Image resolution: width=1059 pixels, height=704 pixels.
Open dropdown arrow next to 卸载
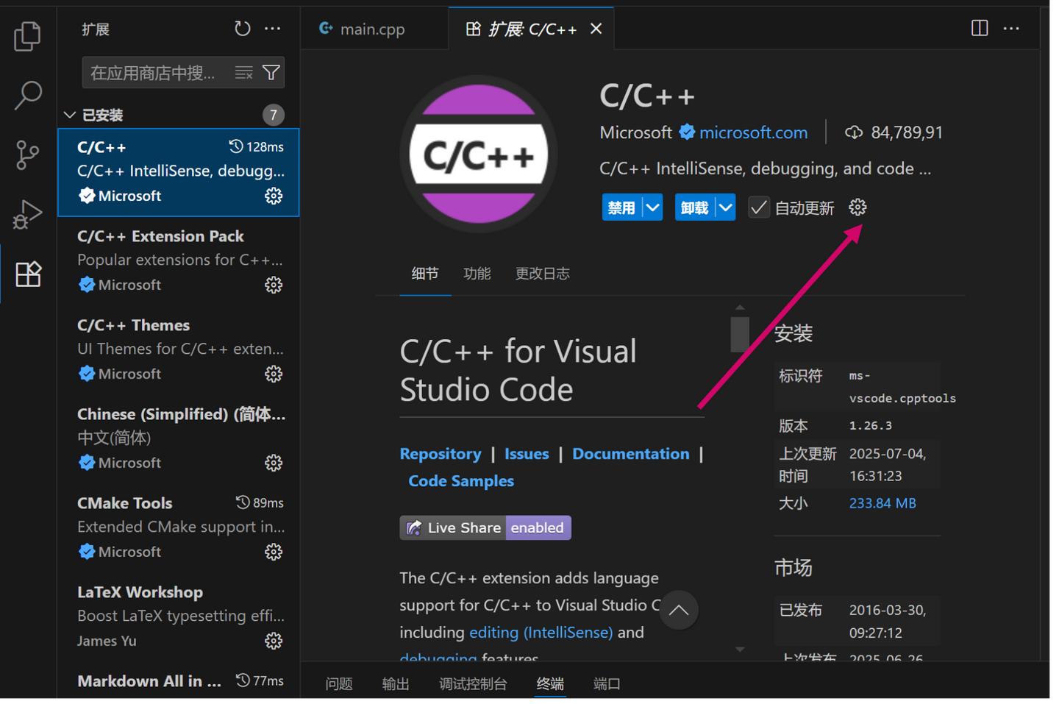(725, 207)
